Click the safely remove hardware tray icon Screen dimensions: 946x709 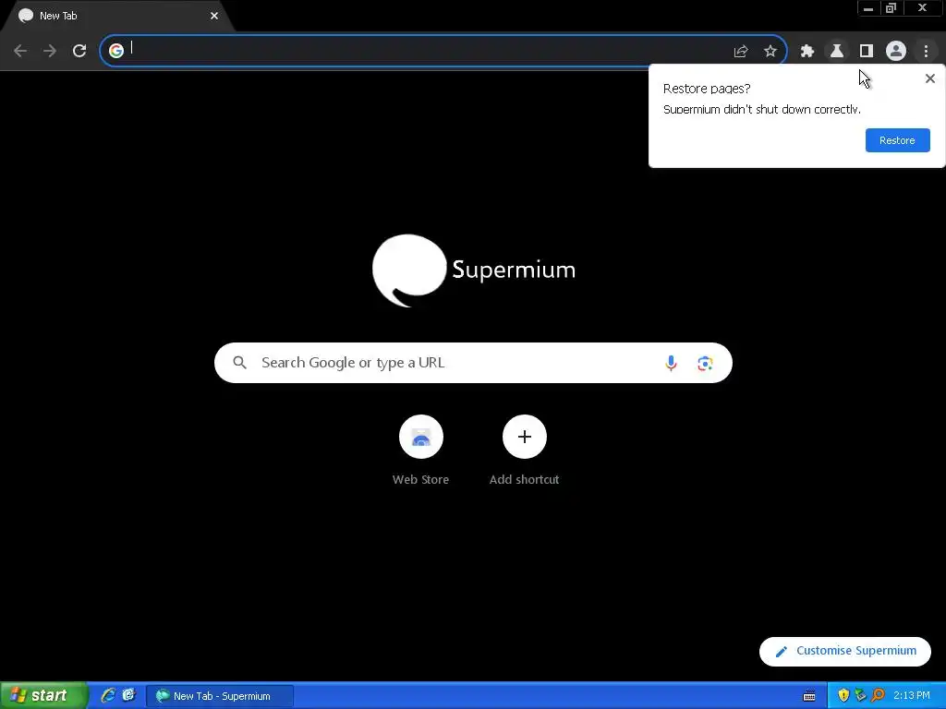click(860, 696)
